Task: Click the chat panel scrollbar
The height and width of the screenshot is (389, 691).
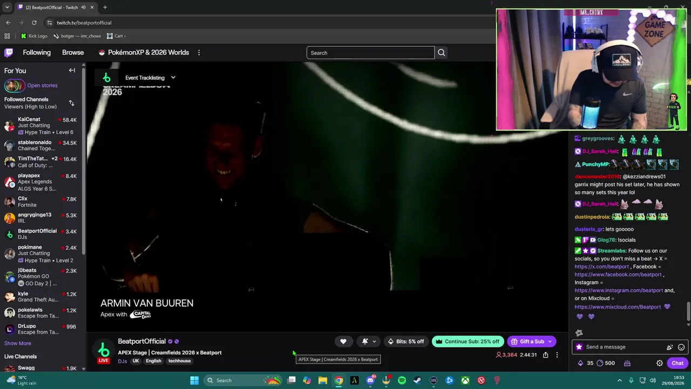Action: 688,312
